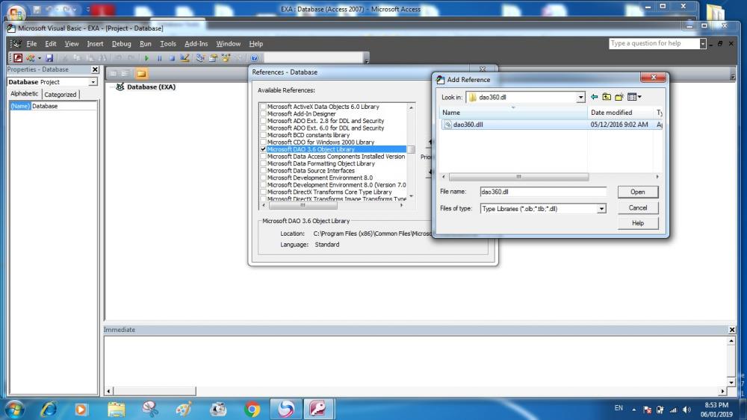Open the Properties Window toolbar icon
The width and height of the screenshot is (747, 420).
pyautogui.click(x=213, y=58)
